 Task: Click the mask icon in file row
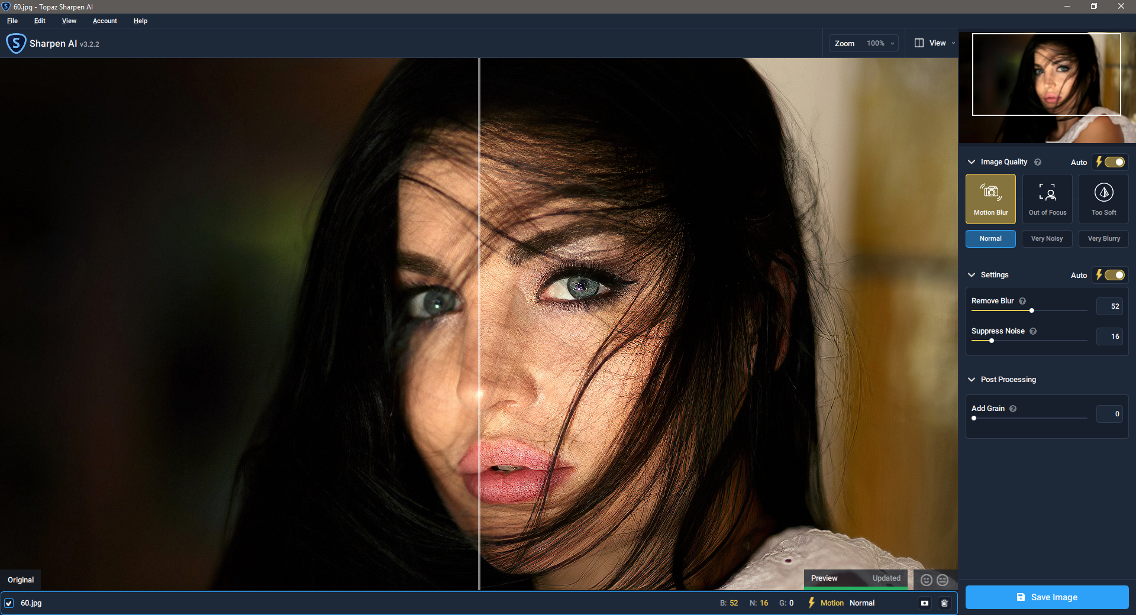pos(925,603)
